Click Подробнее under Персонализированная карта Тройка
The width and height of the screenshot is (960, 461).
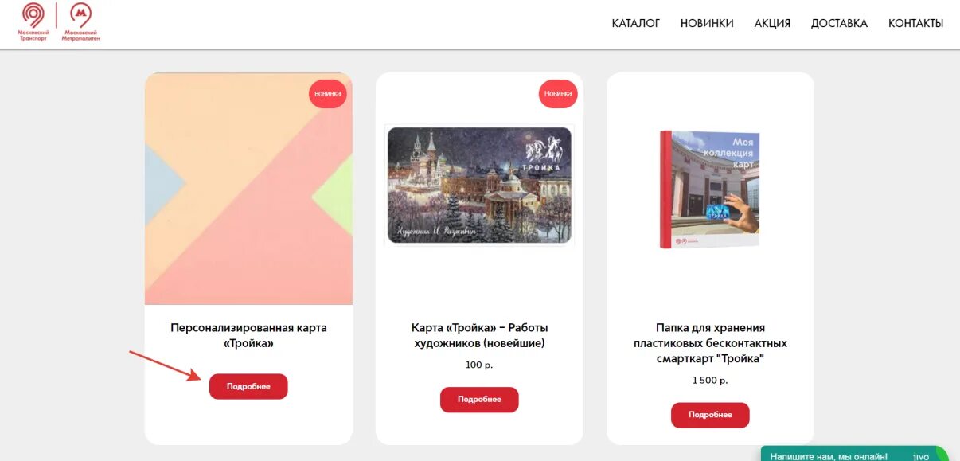pyautogui.click(x=248, y=386)
